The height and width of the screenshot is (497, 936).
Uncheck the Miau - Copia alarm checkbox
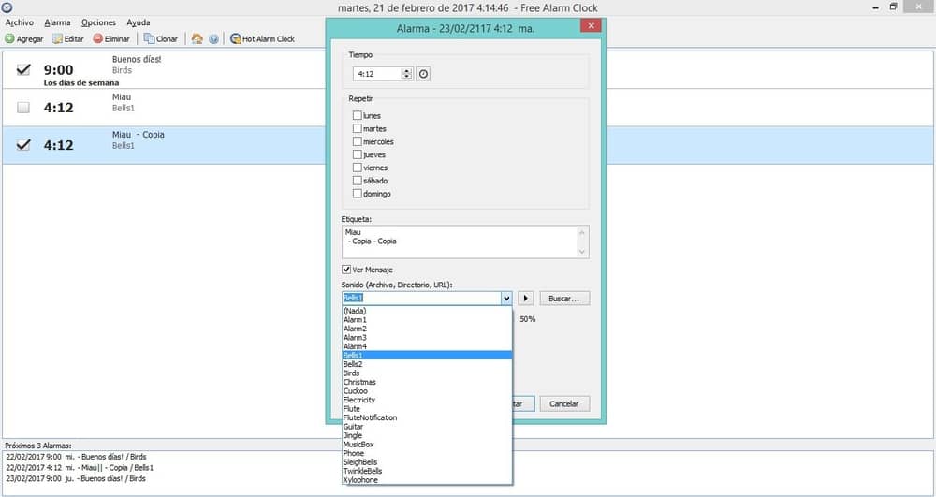click(23, 145)
